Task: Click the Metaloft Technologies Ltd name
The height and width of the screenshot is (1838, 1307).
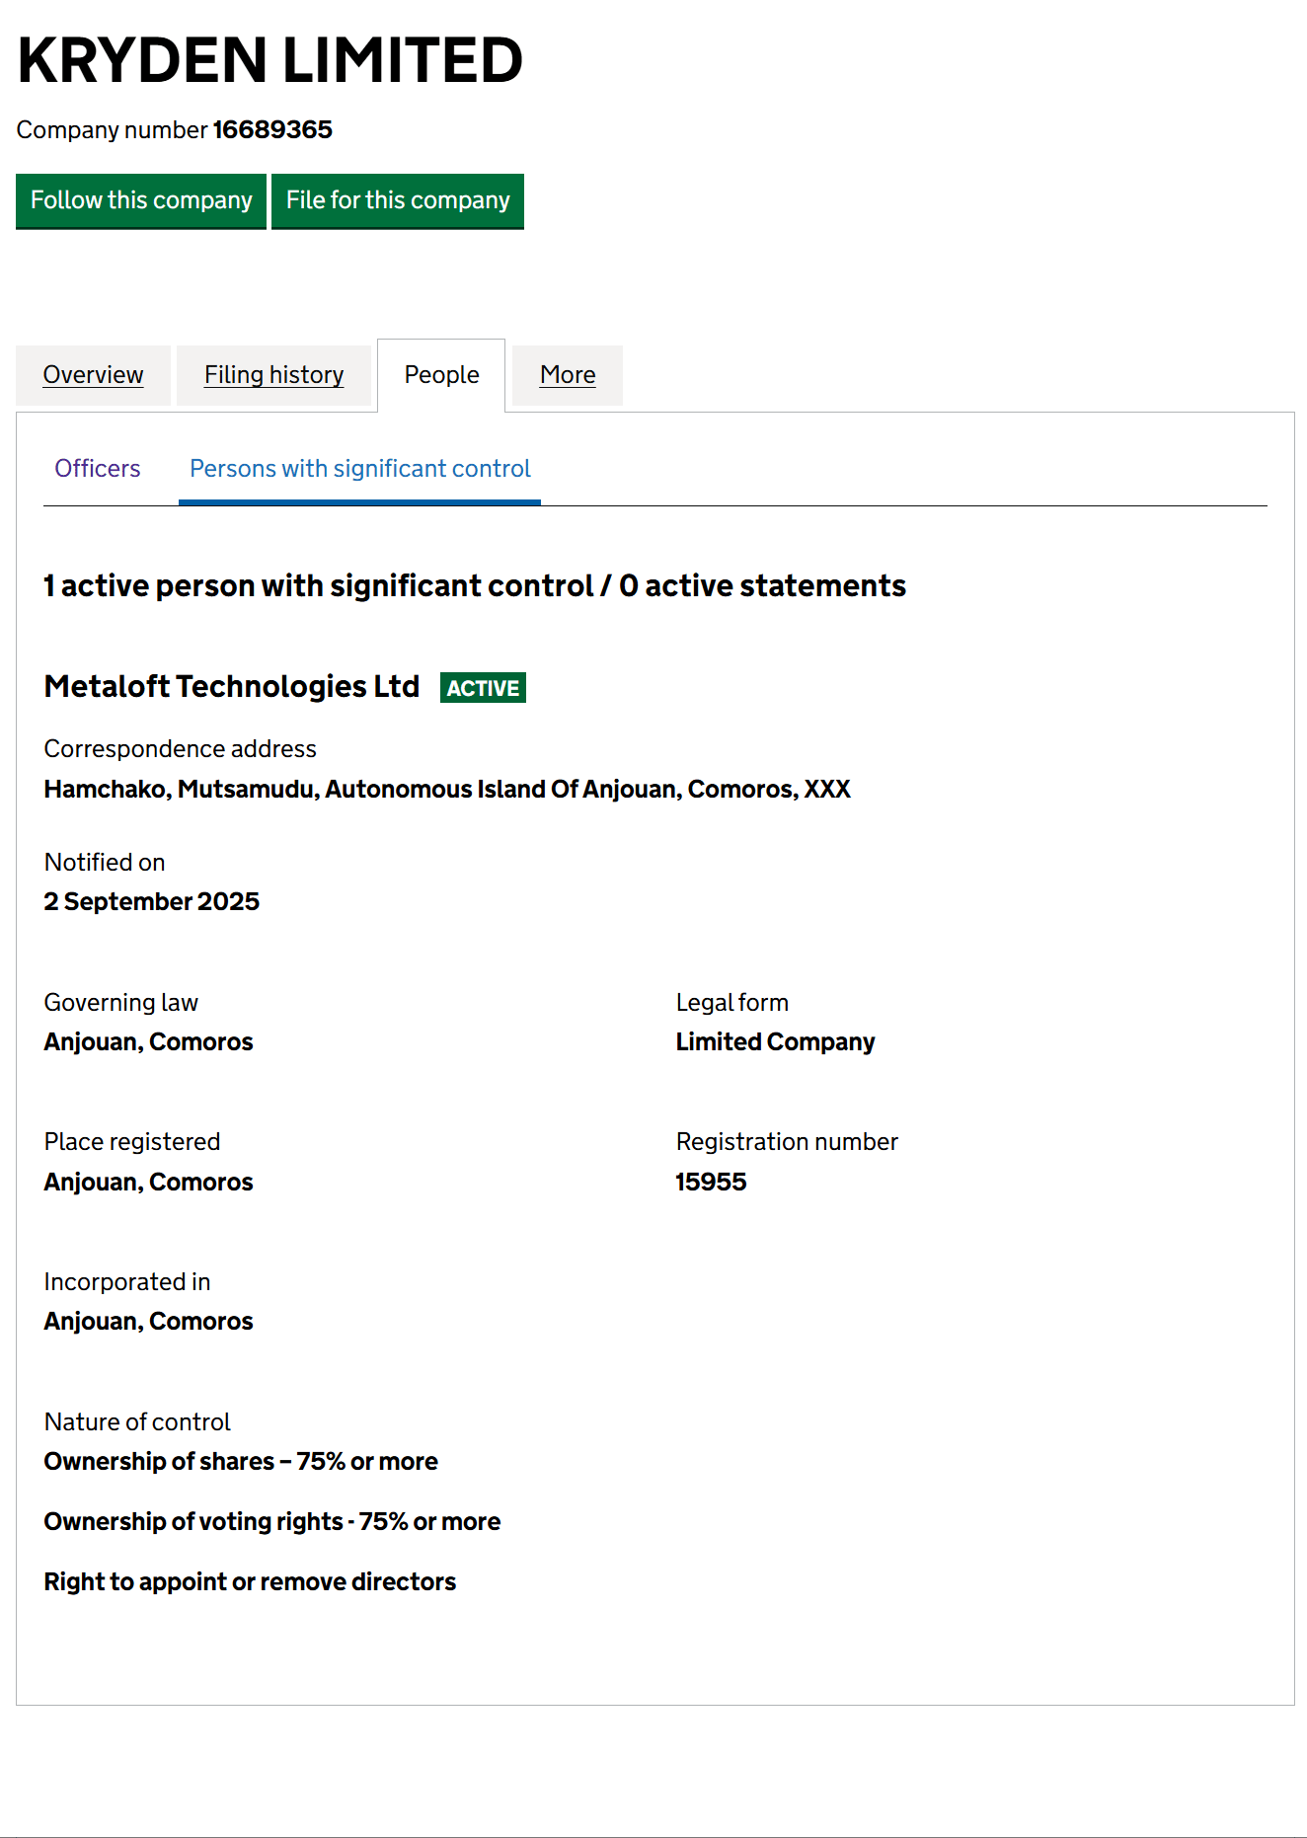Action: pyautogui.click(x=232, y=686)
